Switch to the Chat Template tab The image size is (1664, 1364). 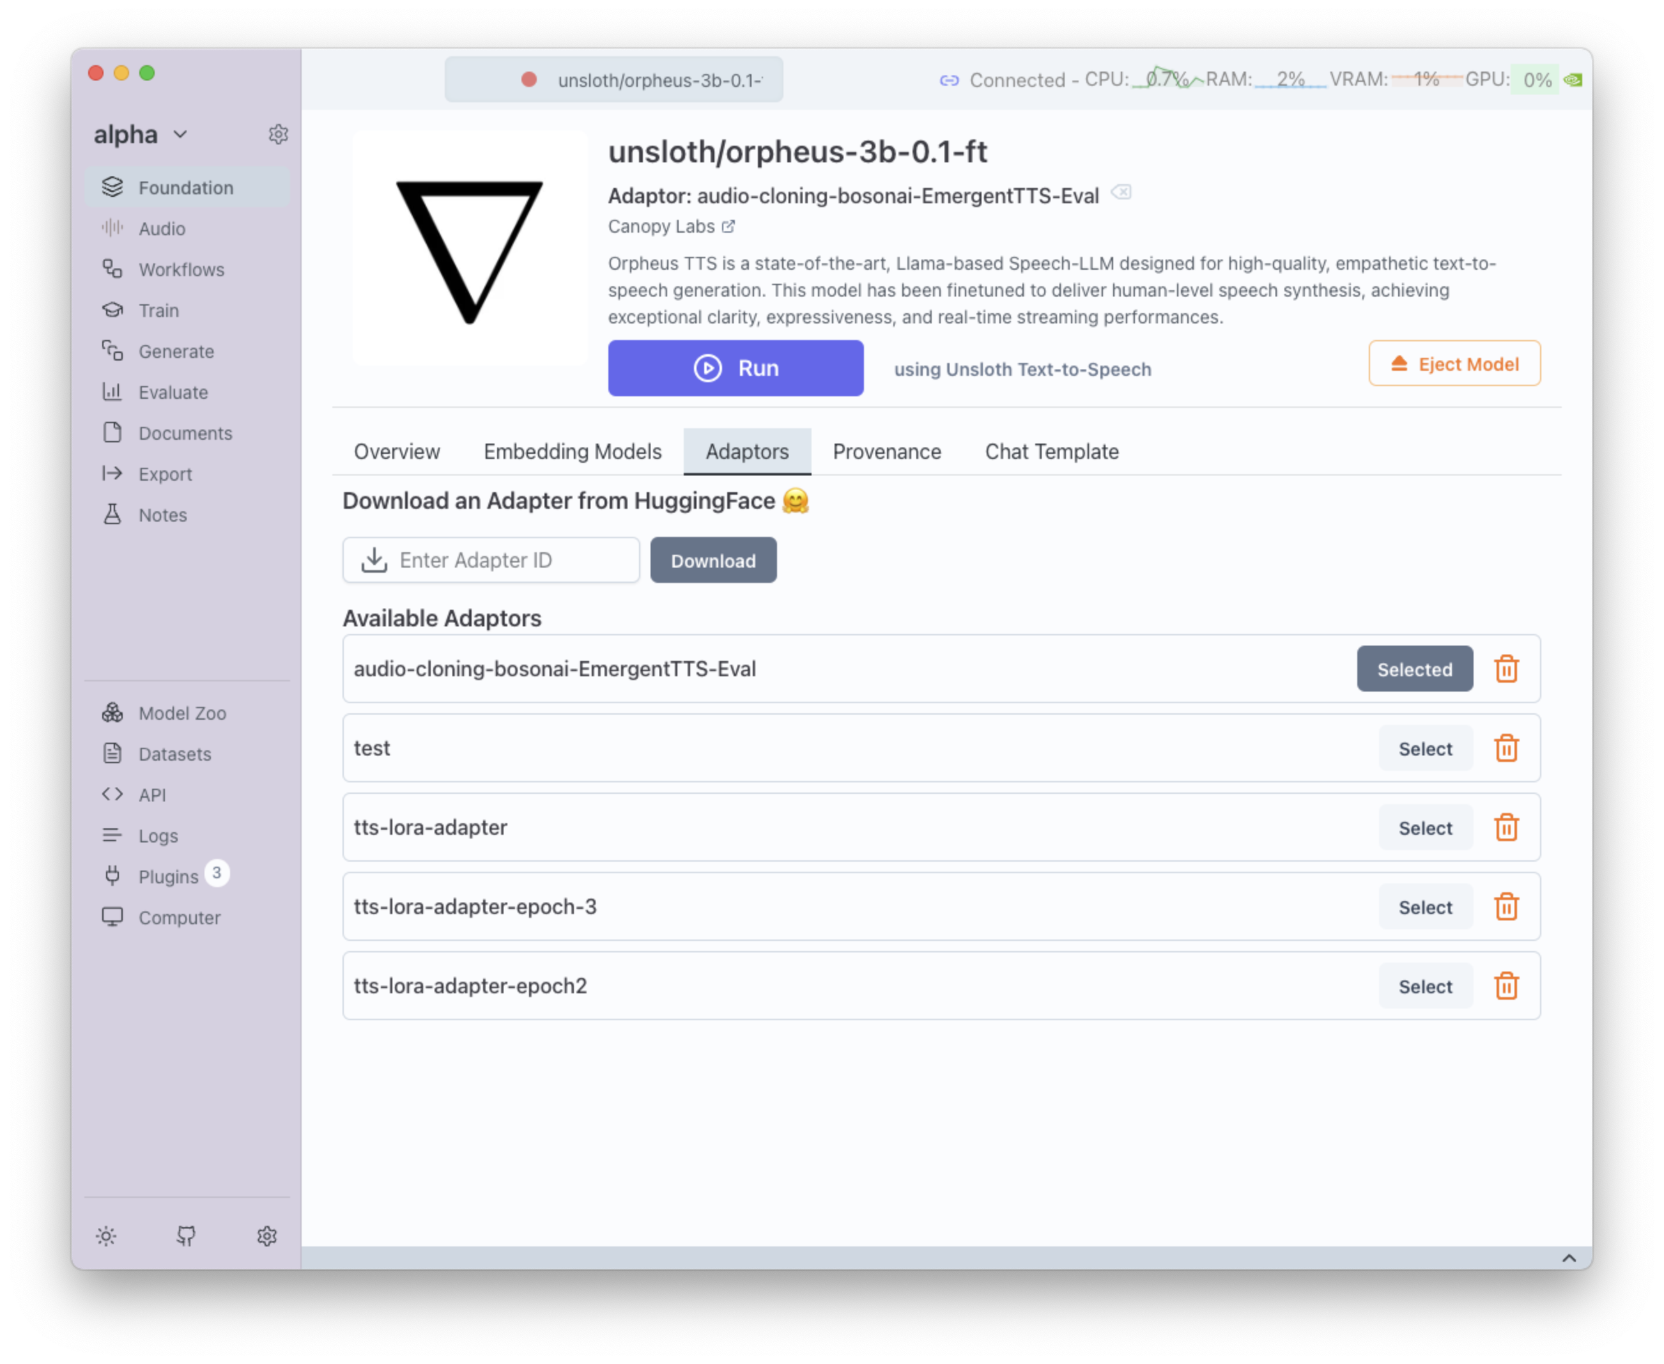click(x=1051, y=452)
